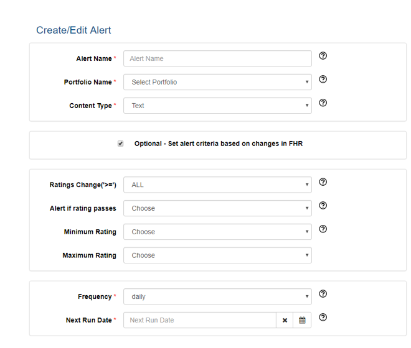The height and width of the screenshot is (348, 411).
Task: Expand Maximum Rating Choose dropdown
Action: 217,255
